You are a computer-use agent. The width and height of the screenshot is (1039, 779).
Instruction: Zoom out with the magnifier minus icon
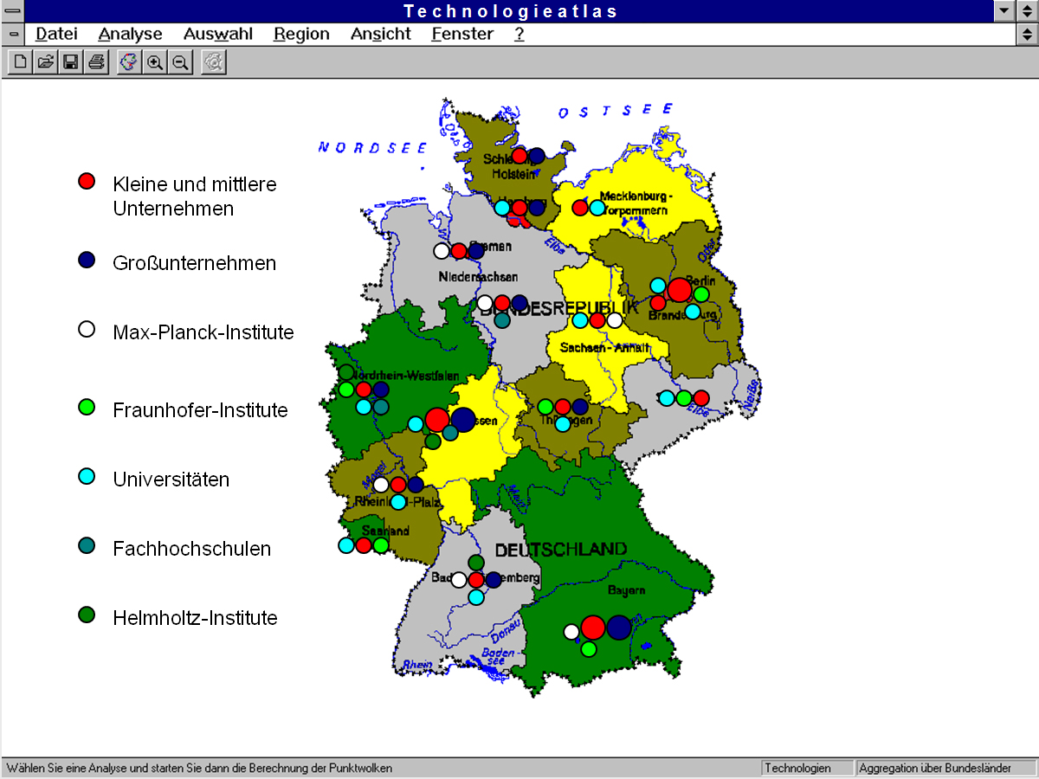[x=180, y=62]
